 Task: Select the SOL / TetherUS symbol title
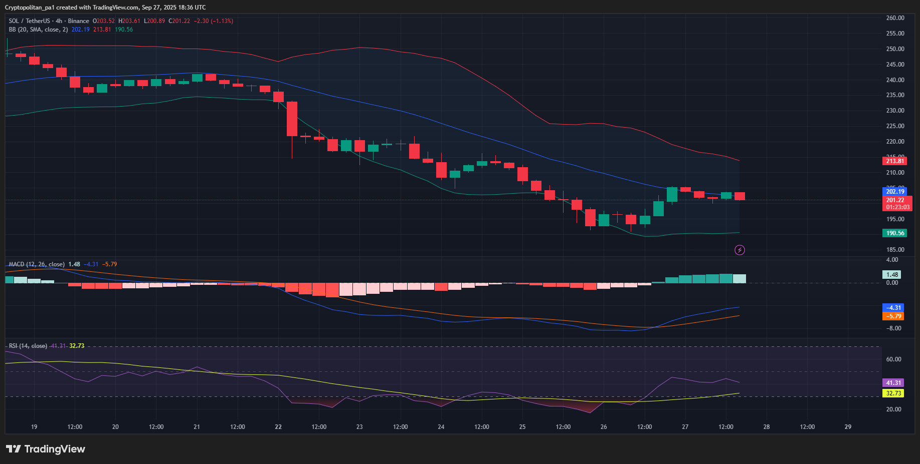coord(29,21)
